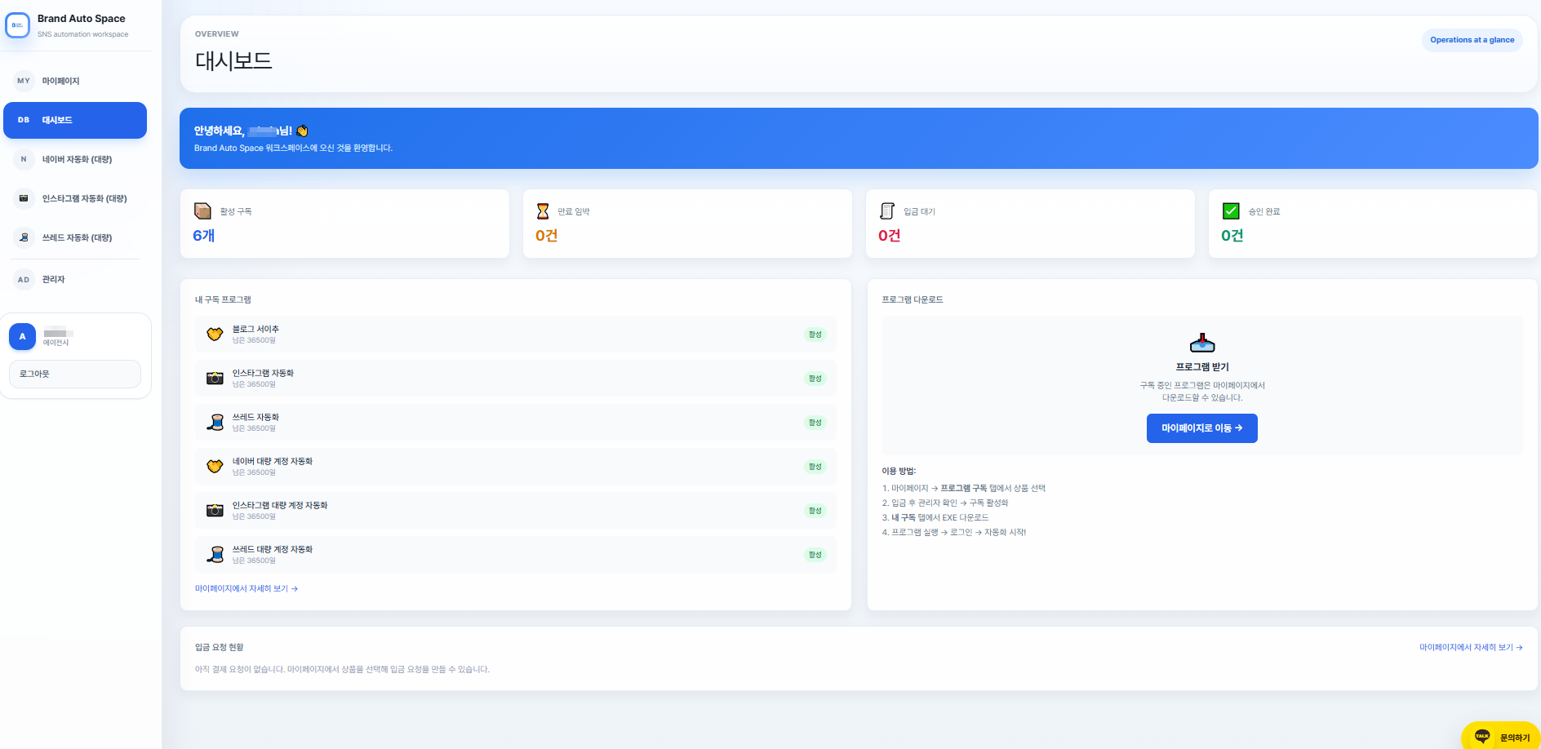Click the 활성 구독 box icon
Viewport: 1541px width, 749px height.
[202, 211]
